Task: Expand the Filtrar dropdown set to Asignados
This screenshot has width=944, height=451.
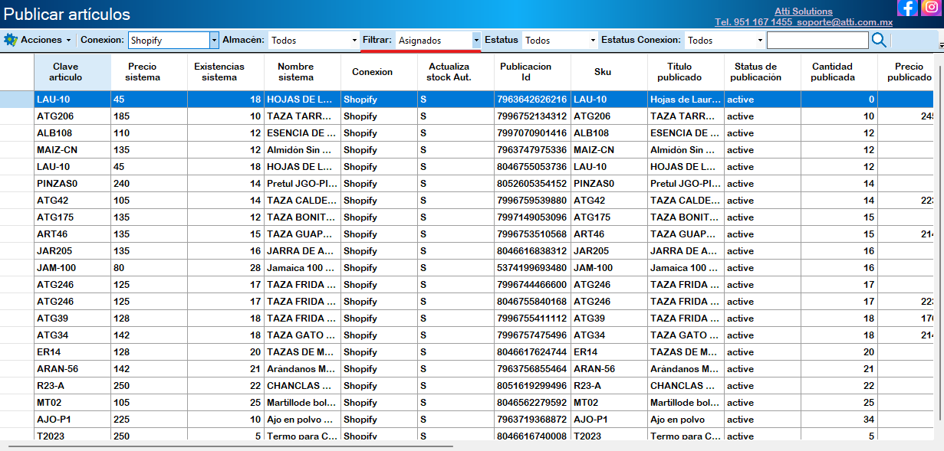Action: click(x=476, y=40)
